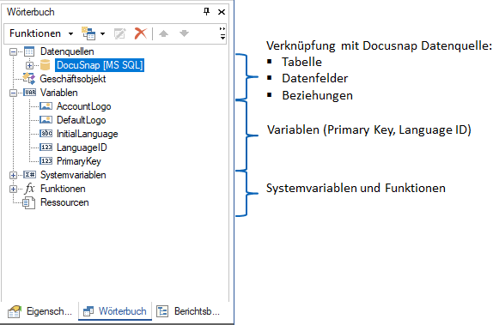Open the Funktionen dropdown in toolbar
The width and height of the screenshot is (499, 325).
pyautogui.click(x=41, y=33)
